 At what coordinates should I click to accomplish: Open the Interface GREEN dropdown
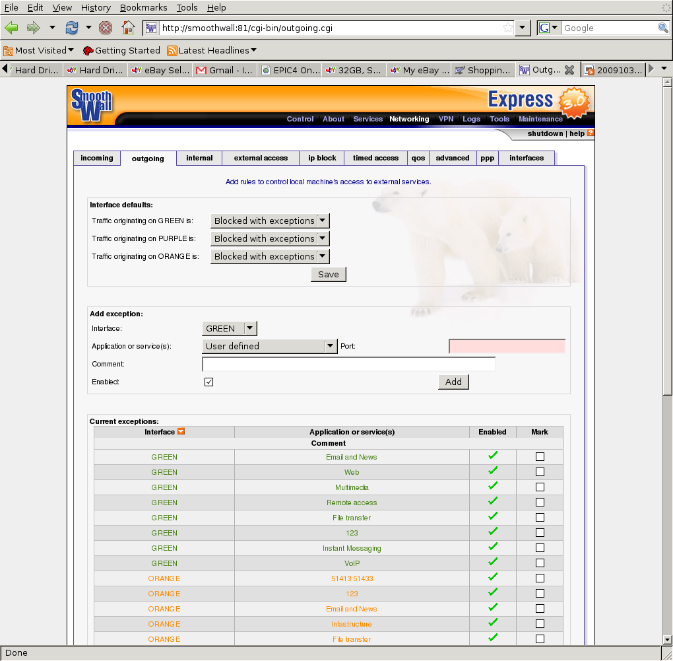coord(229,328)
